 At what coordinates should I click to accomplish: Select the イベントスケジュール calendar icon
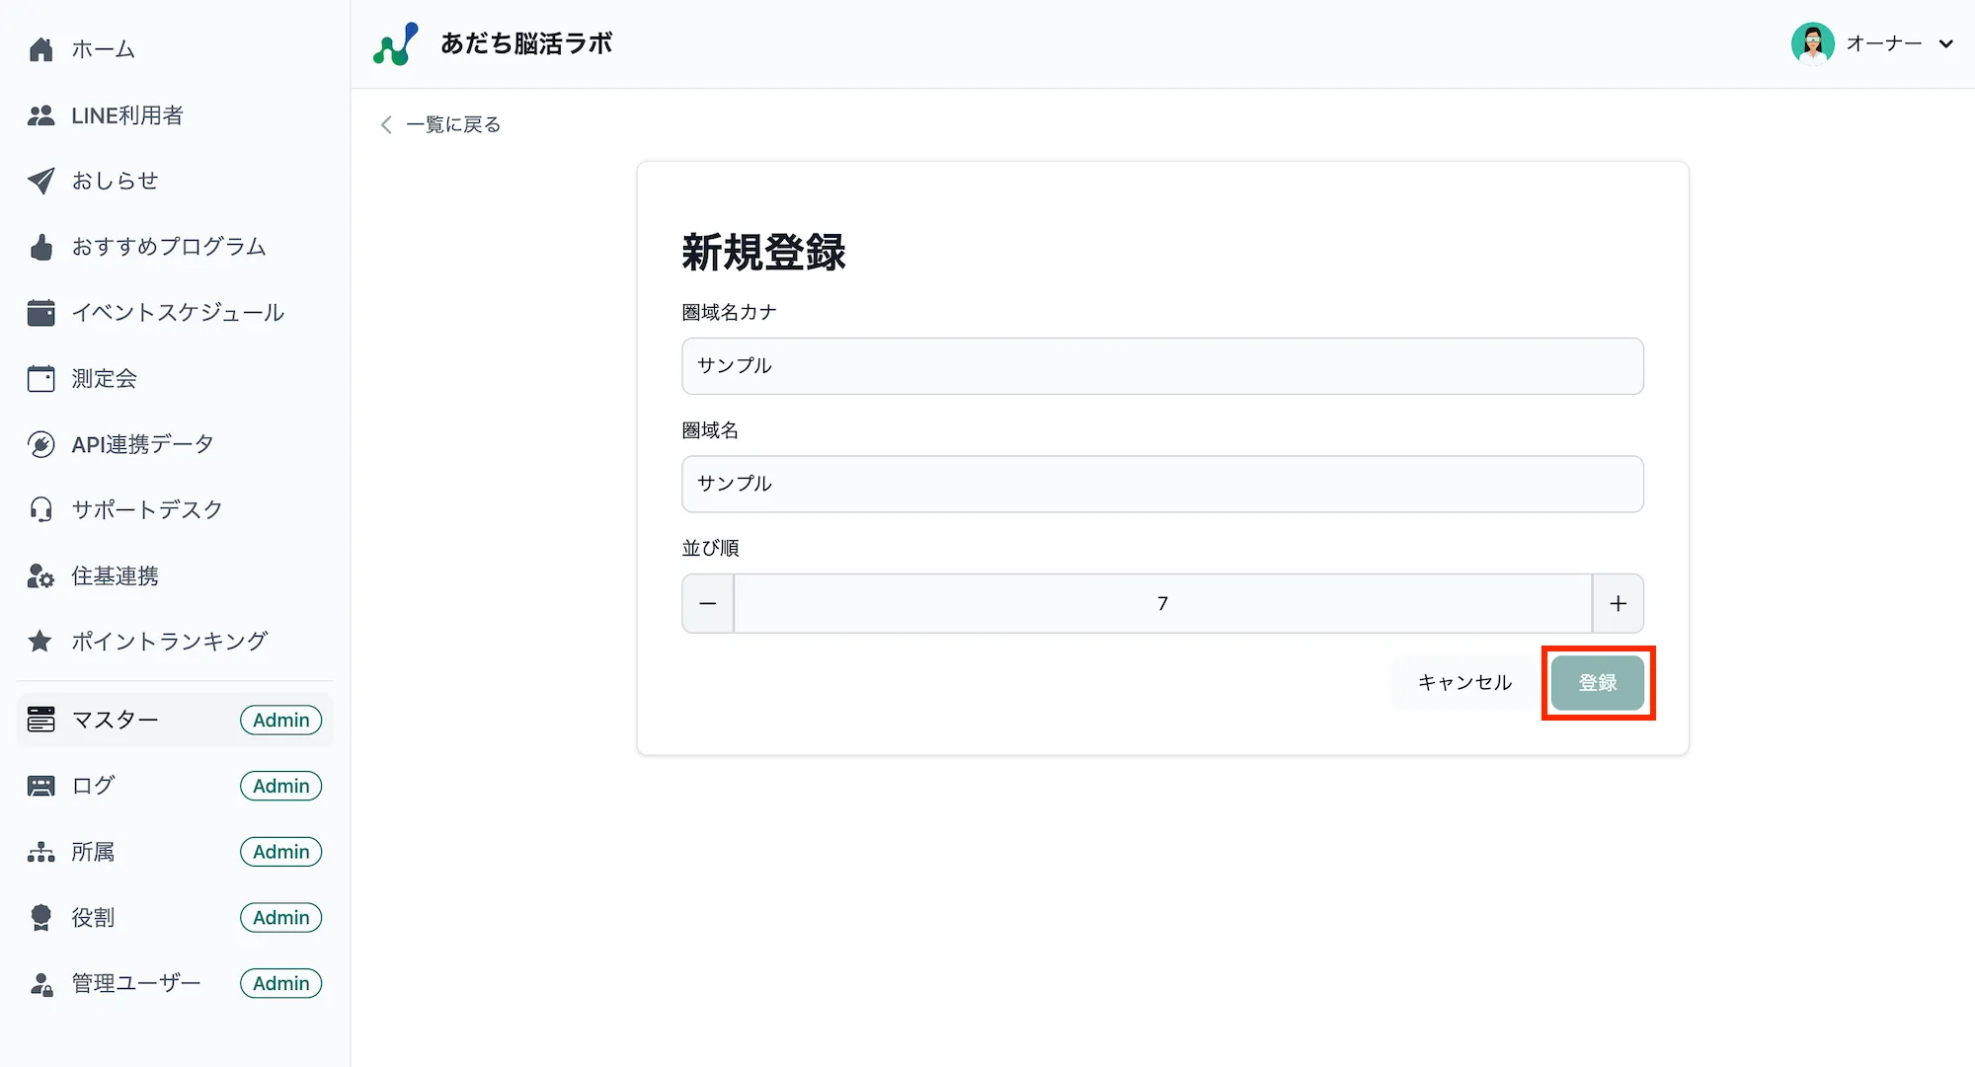click(40, 312)
